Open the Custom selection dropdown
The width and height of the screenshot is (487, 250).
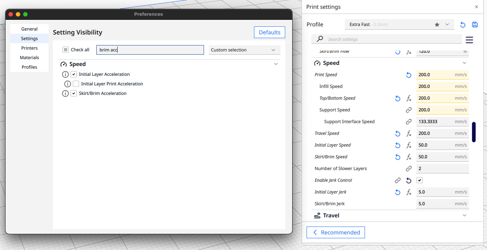[x=244, y=49]
